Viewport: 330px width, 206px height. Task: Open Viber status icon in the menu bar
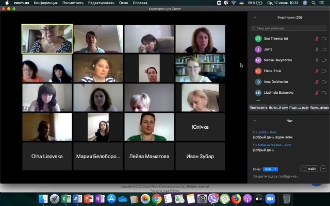pyautogui.click(x=226, y=3)
